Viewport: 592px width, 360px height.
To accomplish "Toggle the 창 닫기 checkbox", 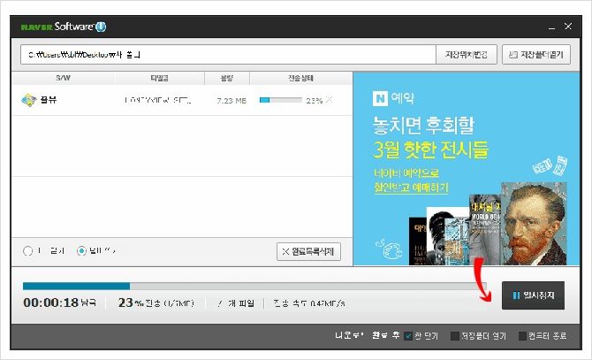I will [x=407, y=336].
